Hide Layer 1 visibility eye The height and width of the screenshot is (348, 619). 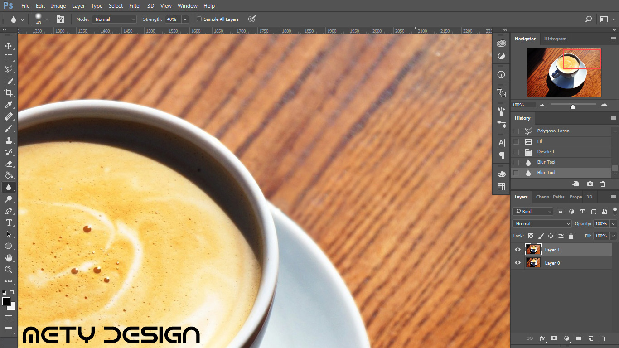click(x=517, y=250)
